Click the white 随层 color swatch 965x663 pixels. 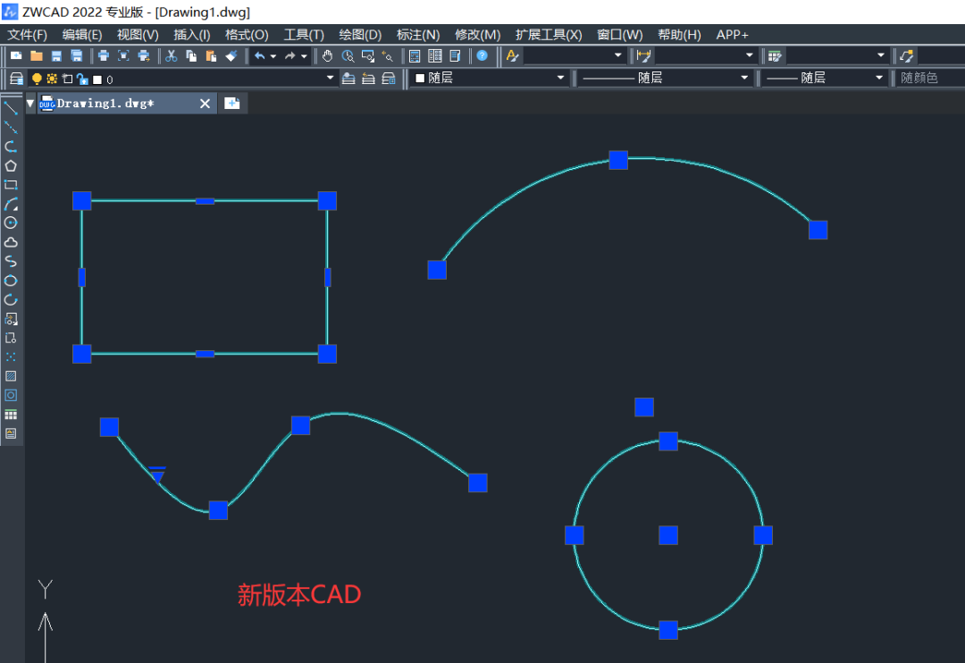point(420,78)
